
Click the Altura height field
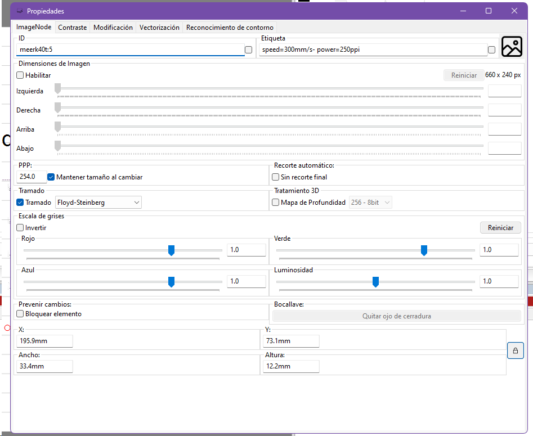(291, 366)
